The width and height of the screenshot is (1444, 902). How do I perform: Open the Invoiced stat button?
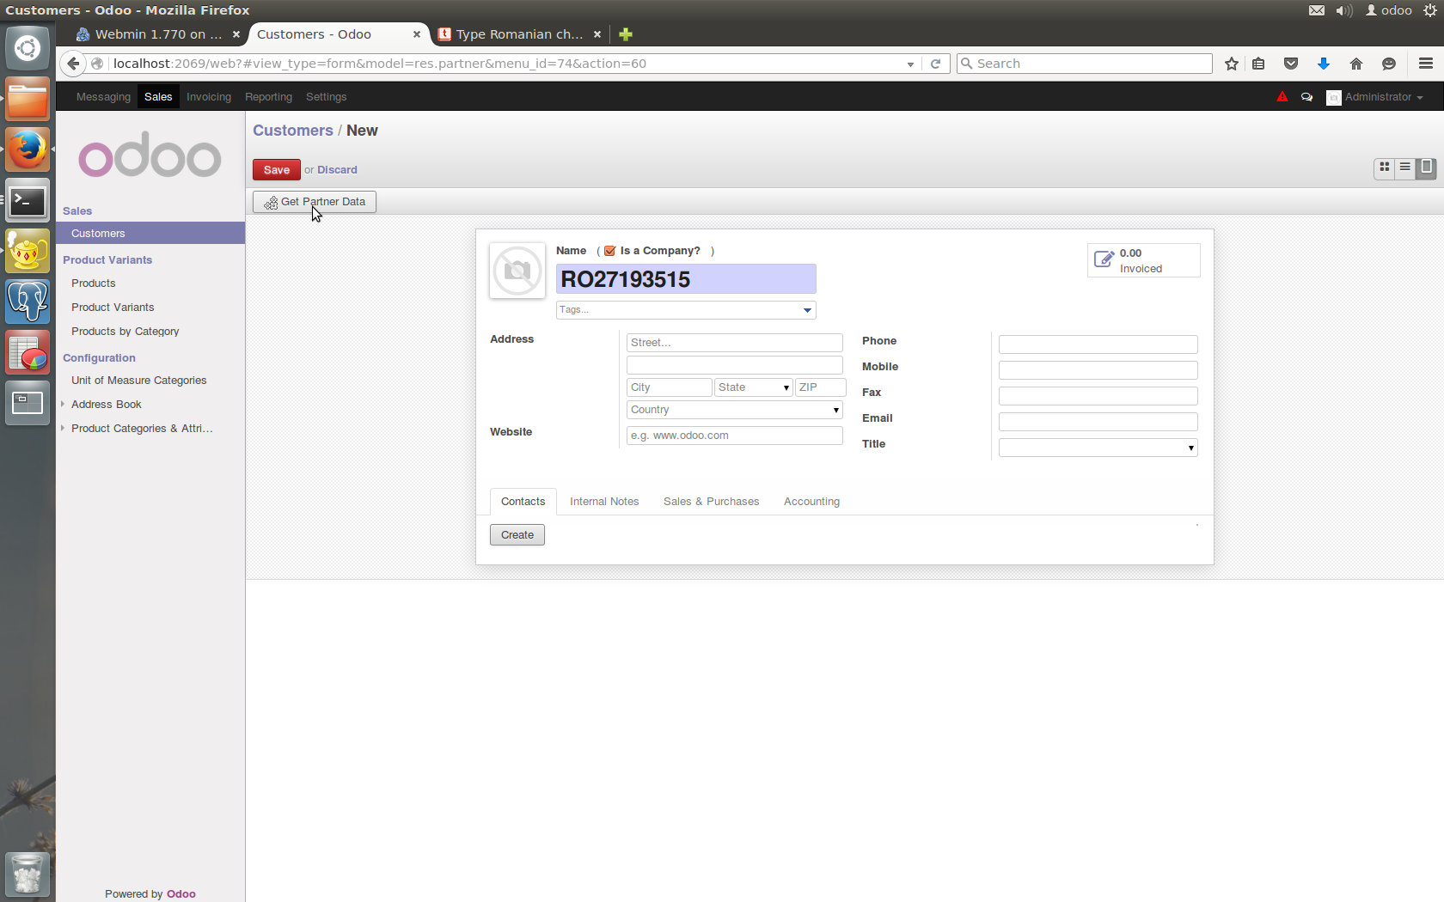point(1143,261)
